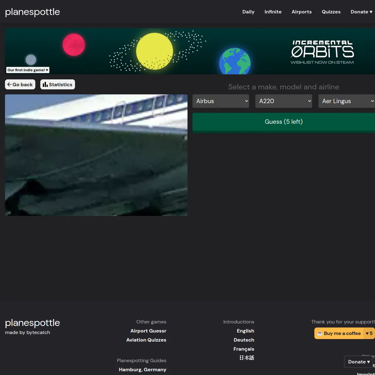Viewport: 375px width, 375px height.
Task: Open the Statistics panel
Action: [57, 84]
